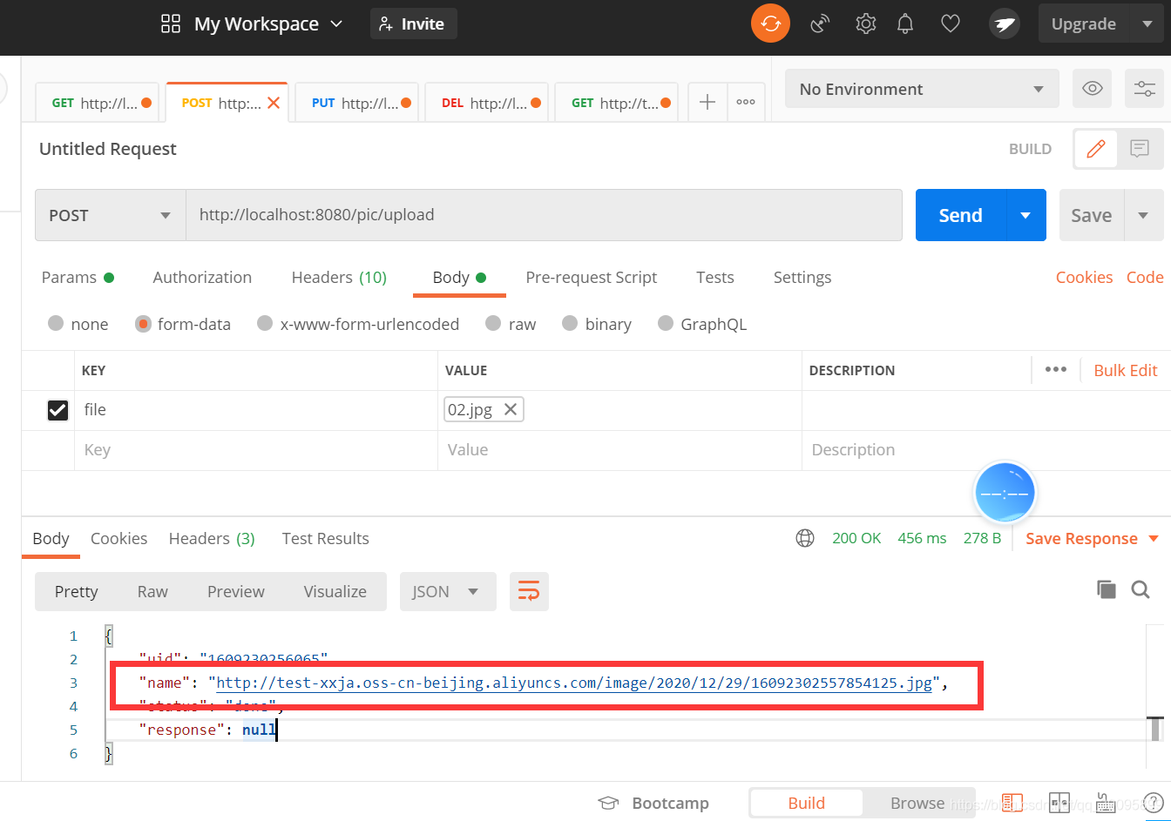Open the JSON format dropdown
1171x821 pixels.
coord(448,591)
